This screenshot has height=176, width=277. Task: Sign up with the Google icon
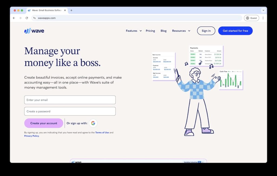pos(93,123)
